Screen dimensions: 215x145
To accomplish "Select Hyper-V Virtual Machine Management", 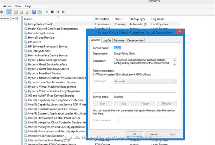I will [52, 87].
